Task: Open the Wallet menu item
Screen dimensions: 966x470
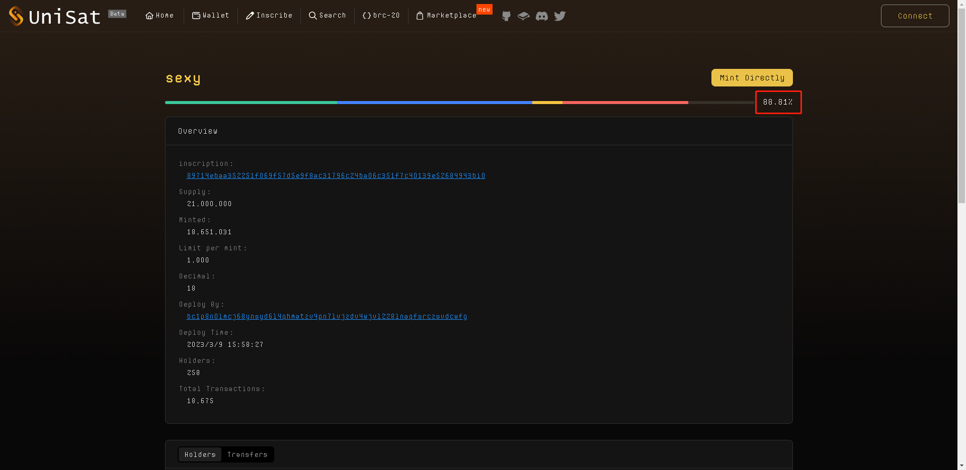Action: click(210, 16)
